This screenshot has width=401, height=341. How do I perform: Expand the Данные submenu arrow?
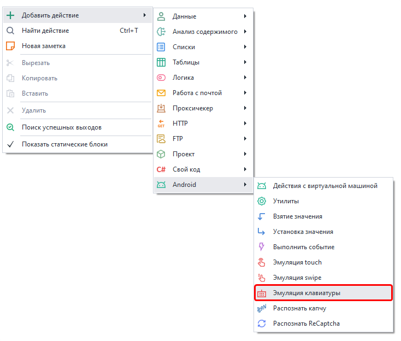(246, 16)
